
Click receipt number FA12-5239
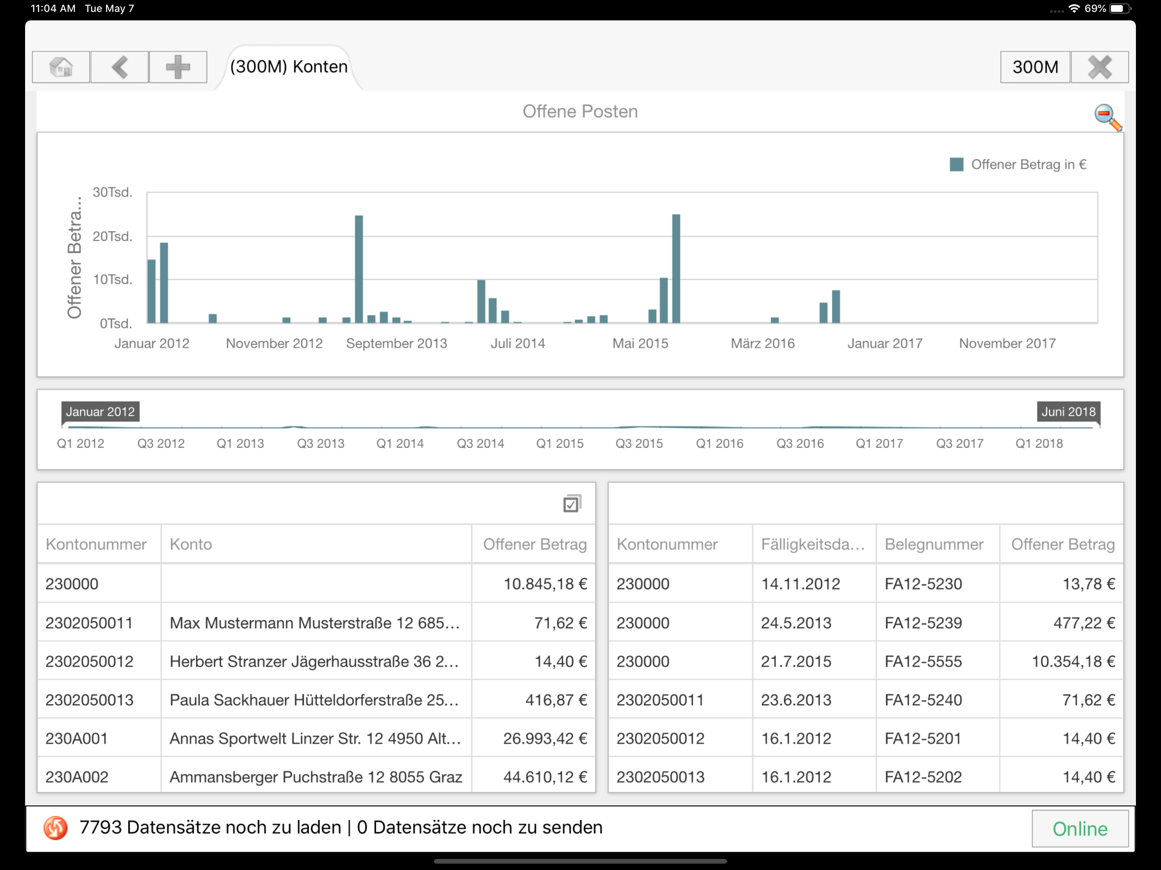pyautogui.click(x=923, y=623)
